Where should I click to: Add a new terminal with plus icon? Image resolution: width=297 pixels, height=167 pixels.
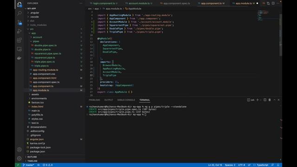click(x=258, y=100)
